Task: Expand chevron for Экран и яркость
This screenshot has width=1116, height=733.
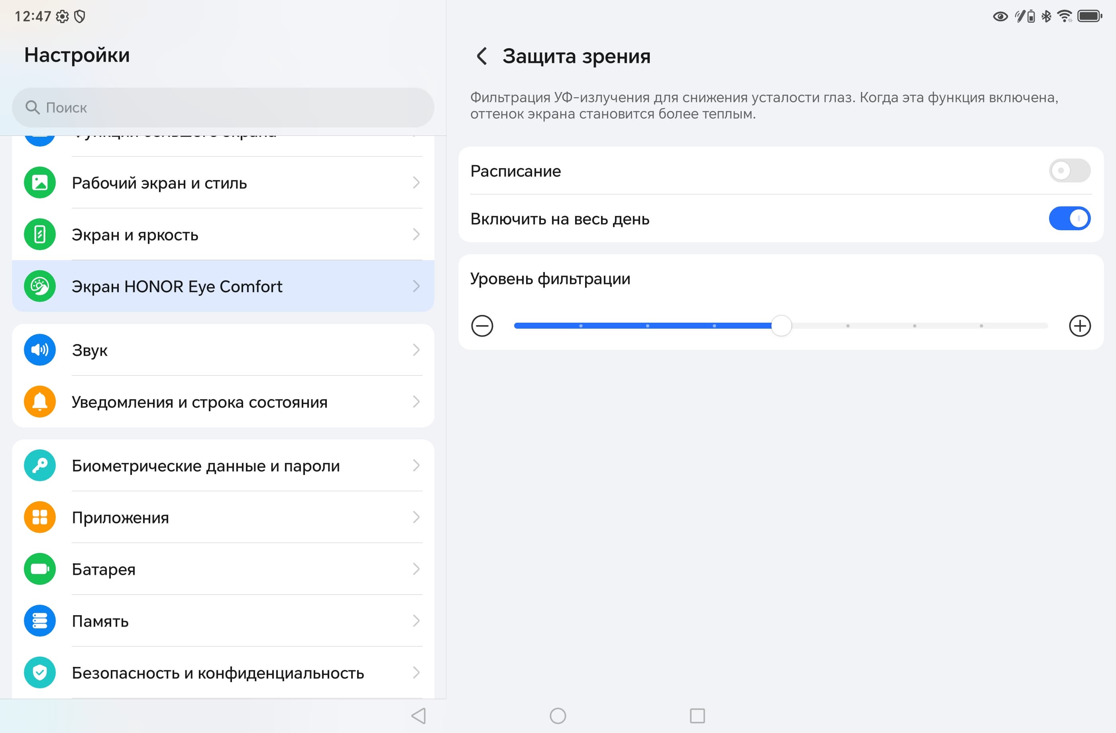Action: coord(416,234)
